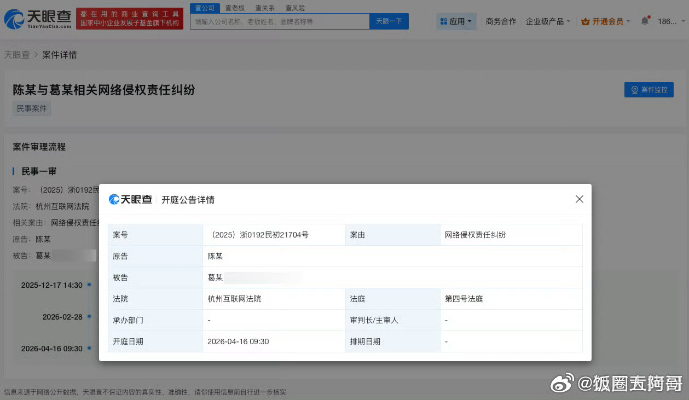Open the 开通会员 dropdown arrow

627,22
